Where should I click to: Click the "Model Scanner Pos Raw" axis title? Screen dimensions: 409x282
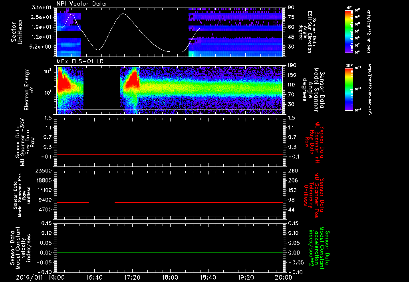click(x=22, y=195)
